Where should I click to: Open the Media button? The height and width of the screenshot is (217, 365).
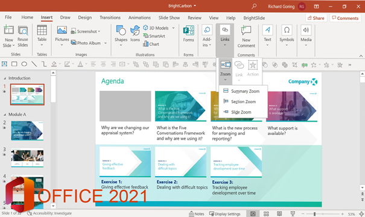point(306,36)
